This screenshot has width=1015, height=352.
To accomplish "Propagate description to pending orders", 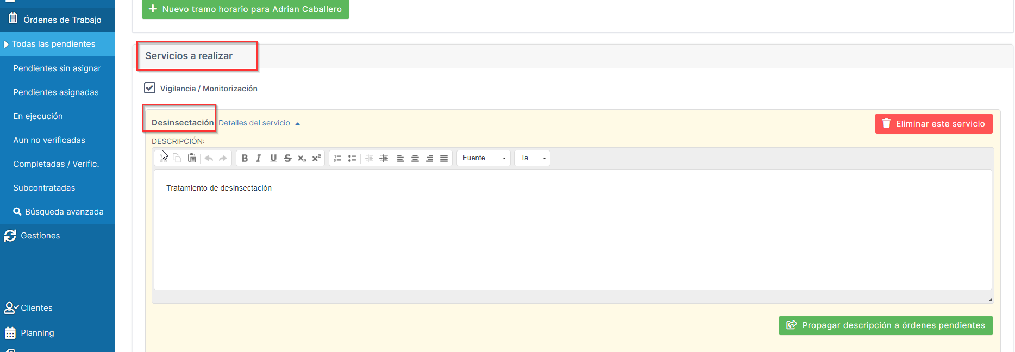I will 886,325.
